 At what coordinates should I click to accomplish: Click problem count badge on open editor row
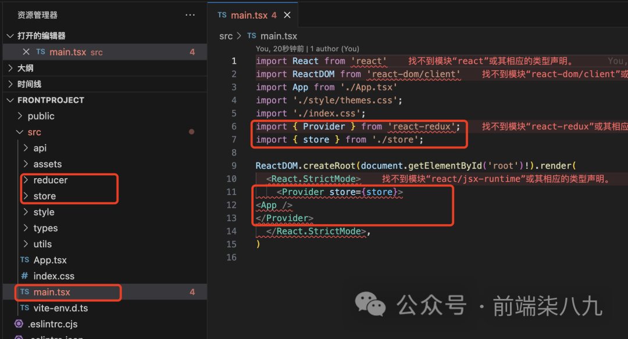click(192, 52)
